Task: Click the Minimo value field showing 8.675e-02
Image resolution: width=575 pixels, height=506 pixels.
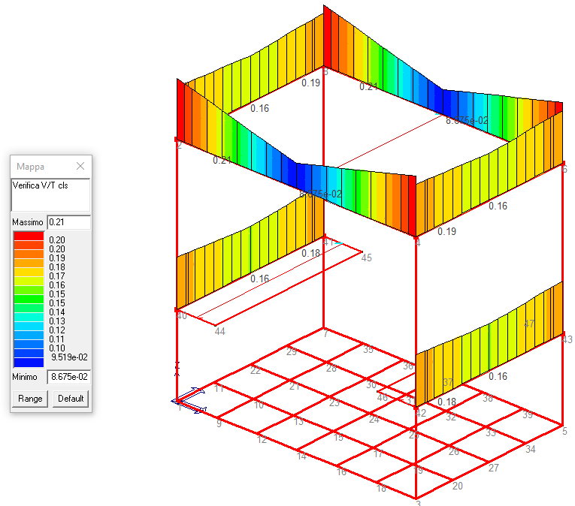Action: pos(69,377)
